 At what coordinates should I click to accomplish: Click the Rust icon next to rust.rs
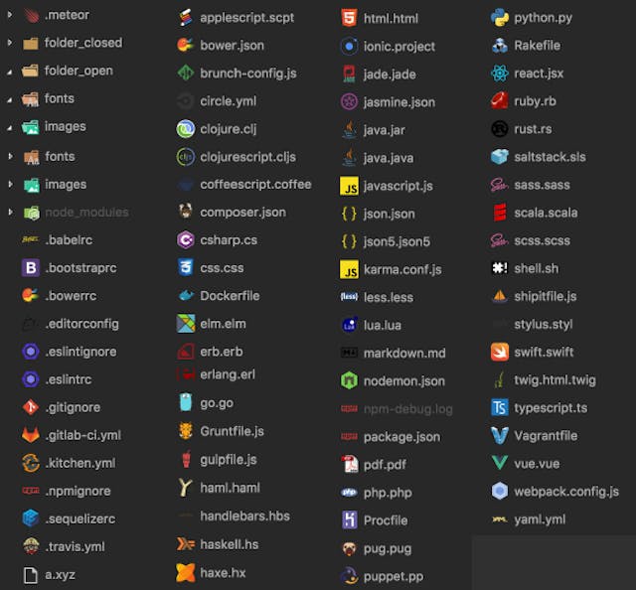499,129
